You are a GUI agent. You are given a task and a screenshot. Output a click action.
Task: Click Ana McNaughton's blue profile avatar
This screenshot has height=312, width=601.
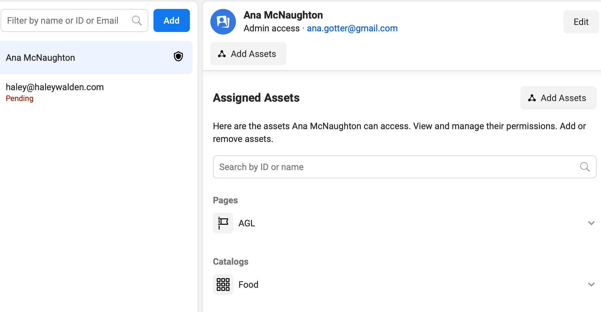click(x=223, y=22)
